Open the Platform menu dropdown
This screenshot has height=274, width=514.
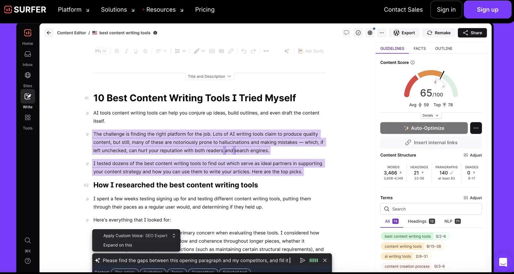click(x=74, y=10)
